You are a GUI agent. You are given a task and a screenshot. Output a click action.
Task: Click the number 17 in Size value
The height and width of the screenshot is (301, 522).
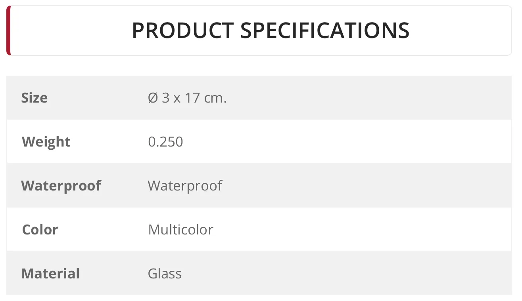192,98
